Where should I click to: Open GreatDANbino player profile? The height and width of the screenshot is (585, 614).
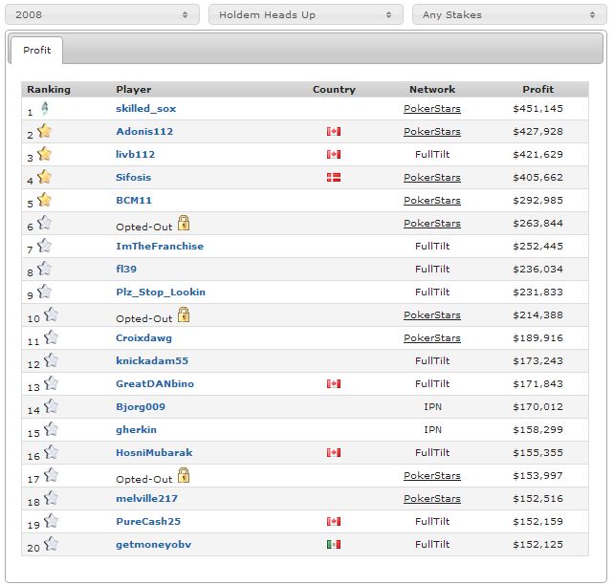tap(155, 384)
